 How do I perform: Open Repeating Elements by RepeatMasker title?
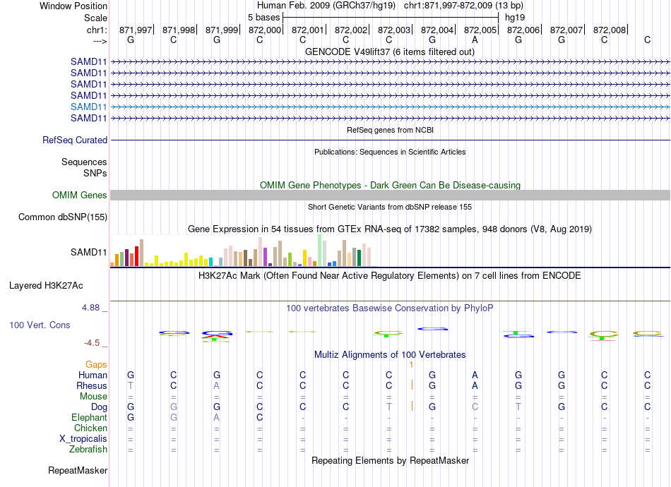click(x=390, y=460)
